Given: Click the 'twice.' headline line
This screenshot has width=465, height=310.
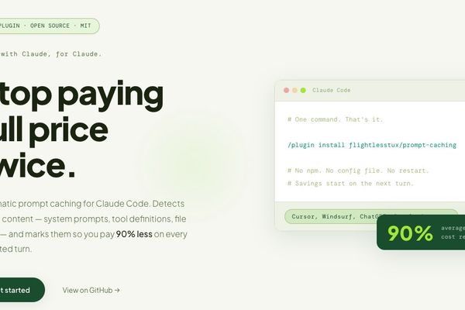Looking at the screenshot, I should [38, 166].
